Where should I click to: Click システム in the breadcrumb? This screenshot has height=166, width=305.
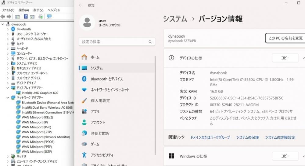(x=175, y=19)
